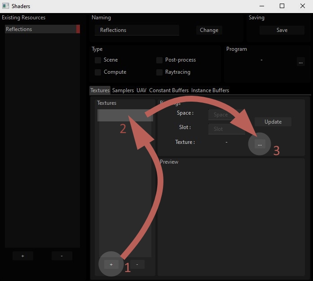The height and width of the screenshot is (281, 313).
Task: Add a texture with the plus button
Action: coord(111,264)
